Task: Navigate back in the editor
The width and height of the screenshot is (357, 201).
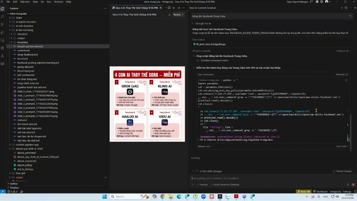Action: point(174,8)
